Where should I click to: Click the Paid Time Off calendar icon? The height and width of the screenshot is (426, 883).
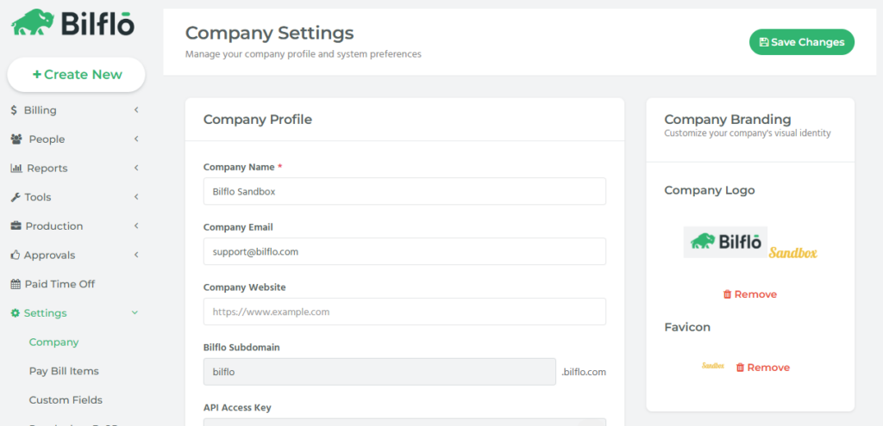(x=15, y=284)
